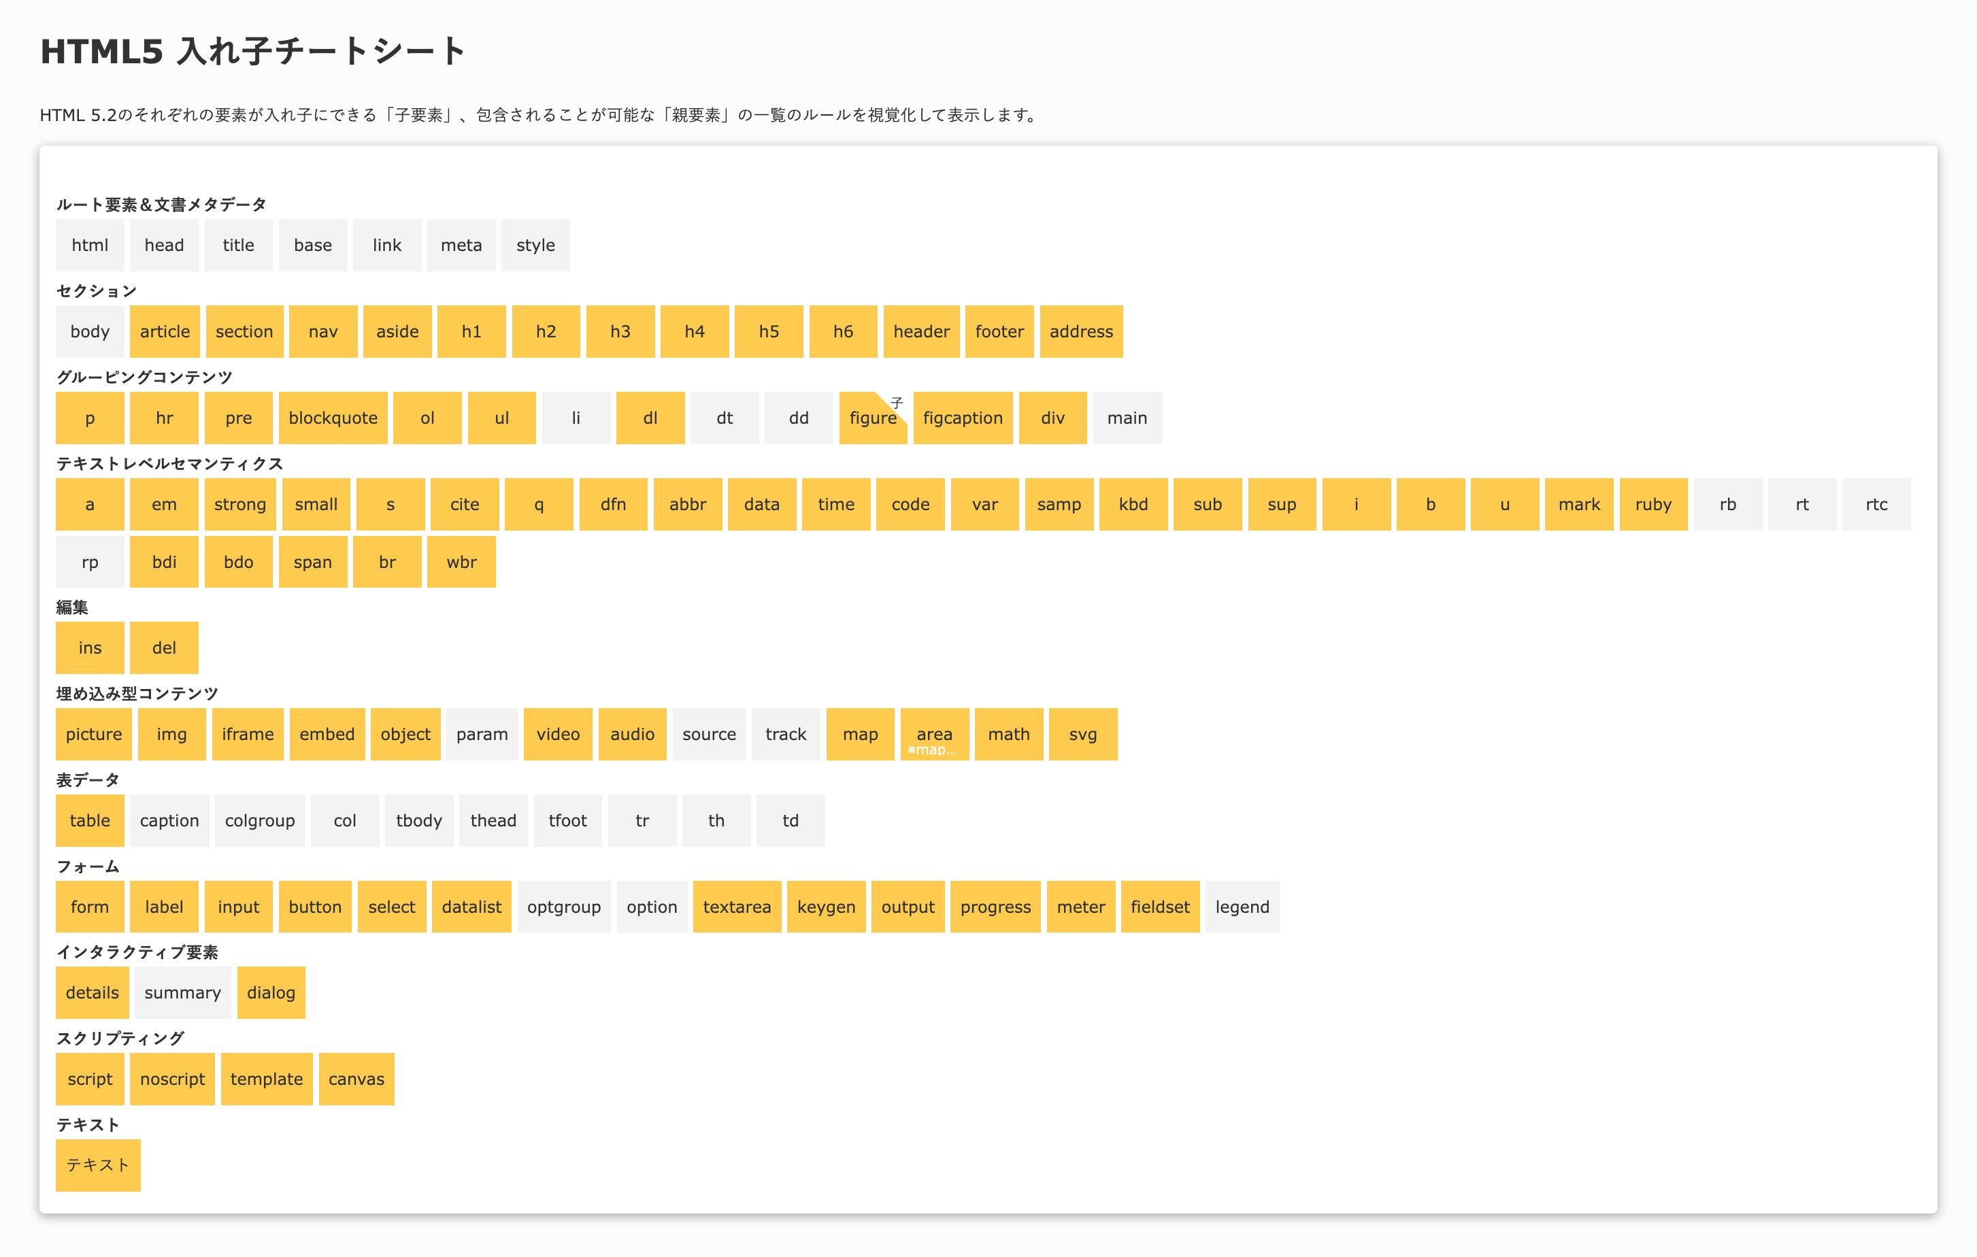Choose the wbr element tile
Screen dimensions: 1977x1257
click(461, 562)
